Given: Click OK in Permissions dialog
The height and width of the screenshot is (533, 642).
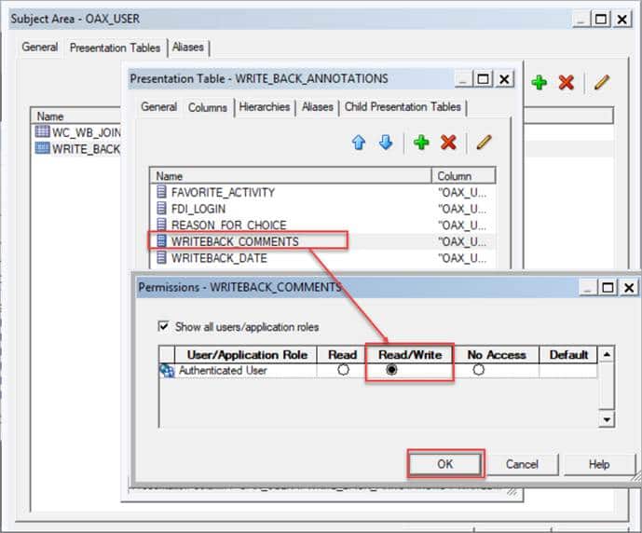Looking at the screenshot, I should coord(445,464).
